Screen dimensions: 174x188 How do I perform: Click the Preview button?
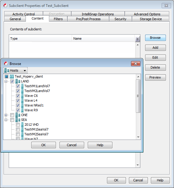155,77
